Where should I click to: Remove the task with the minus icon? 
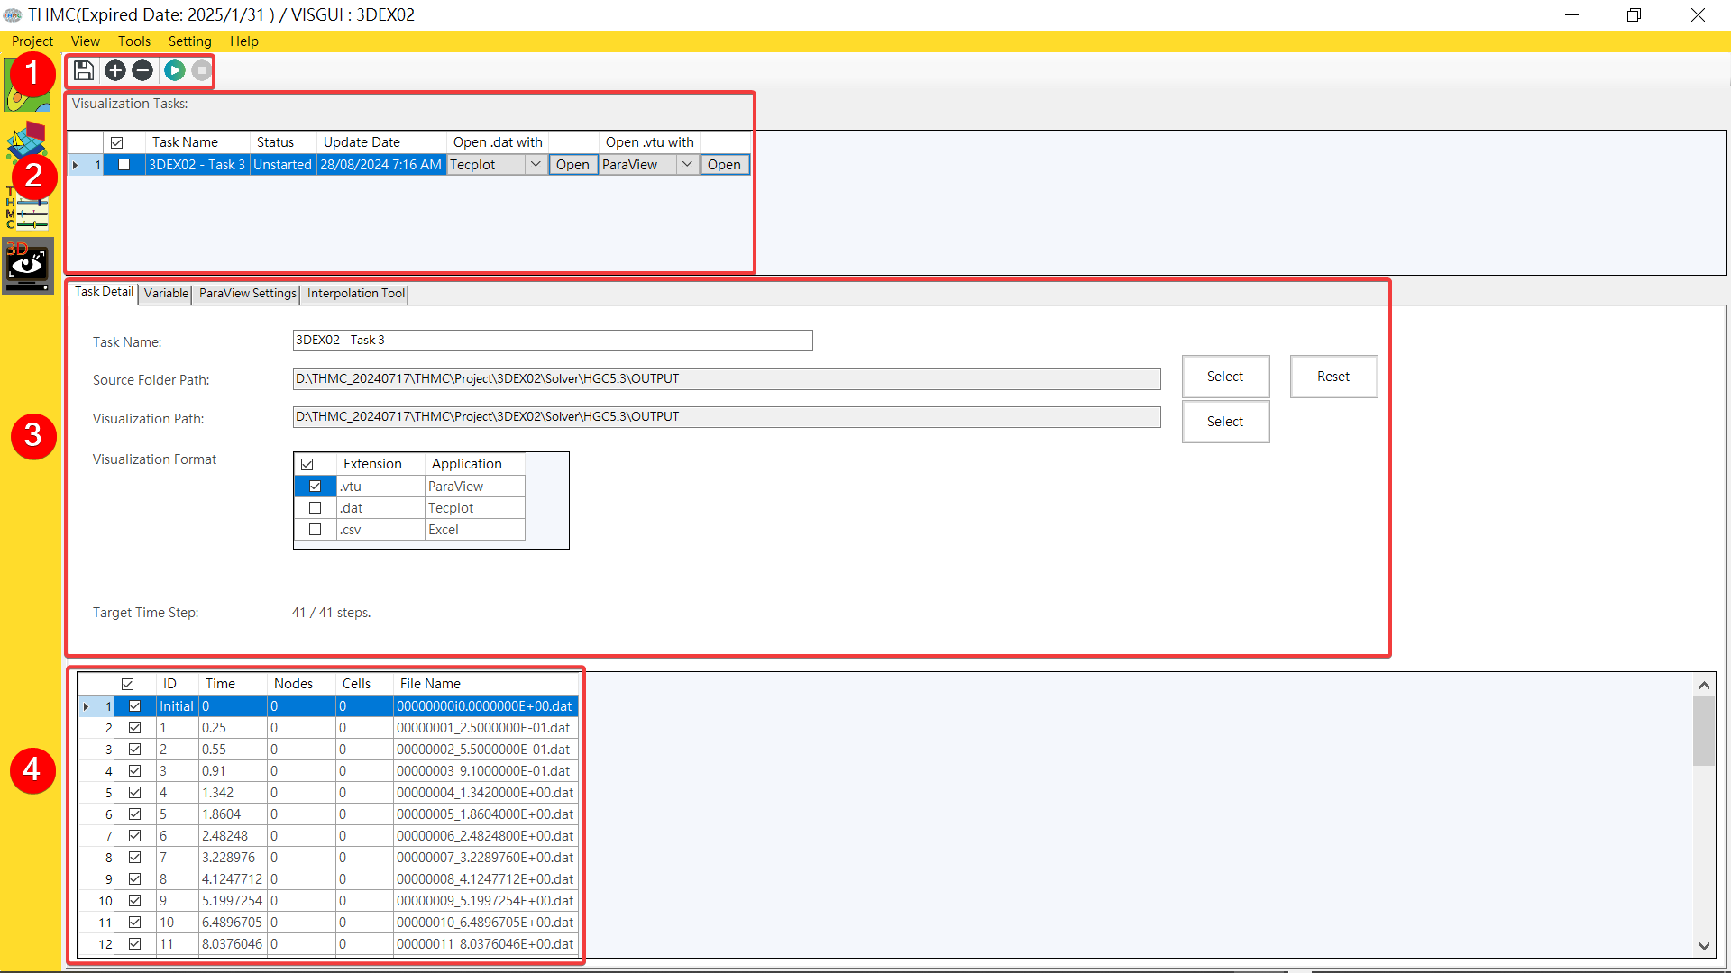(x=142, y=70)
